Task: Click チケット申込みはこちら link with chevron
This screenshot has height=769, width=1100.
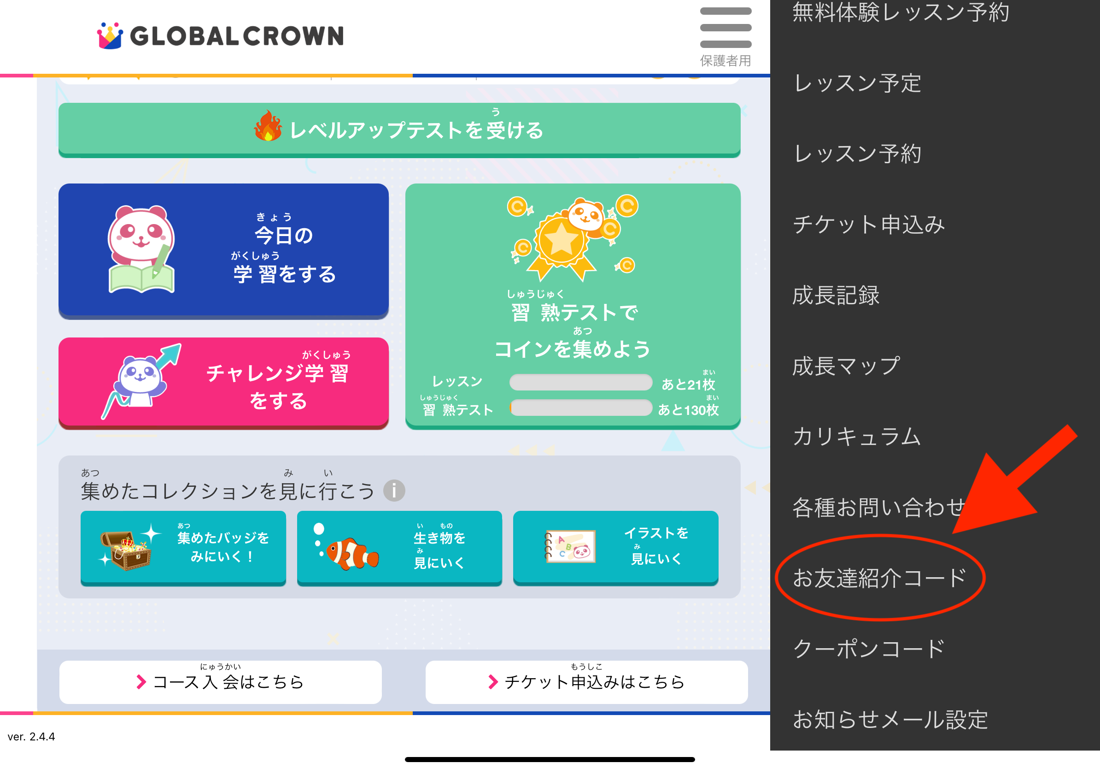Action: point(586,682)
